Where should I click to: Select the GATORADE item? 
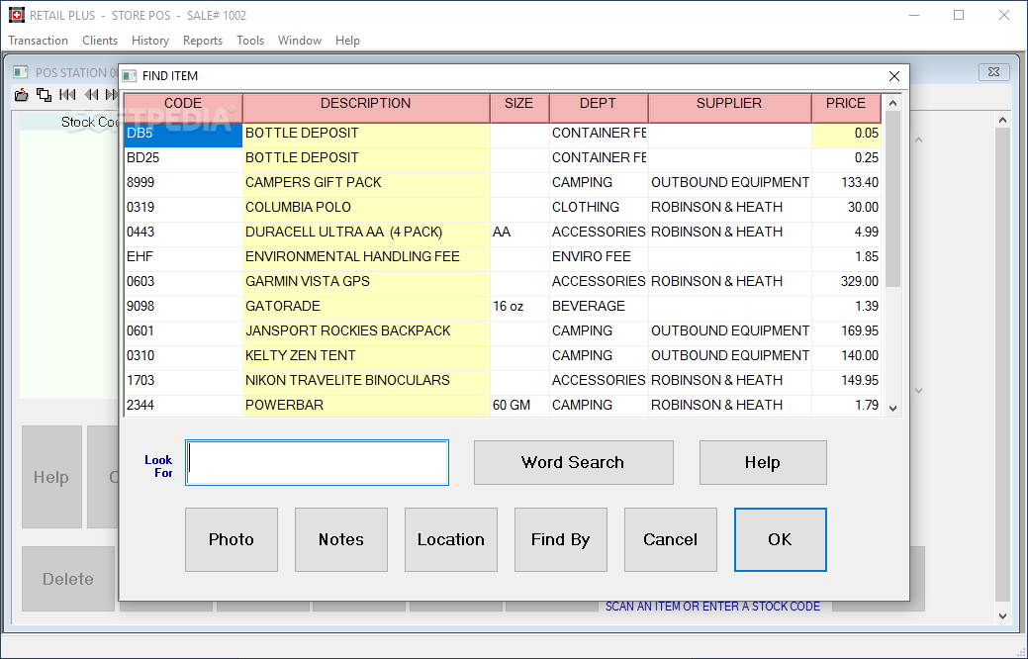tap(366, 306)
